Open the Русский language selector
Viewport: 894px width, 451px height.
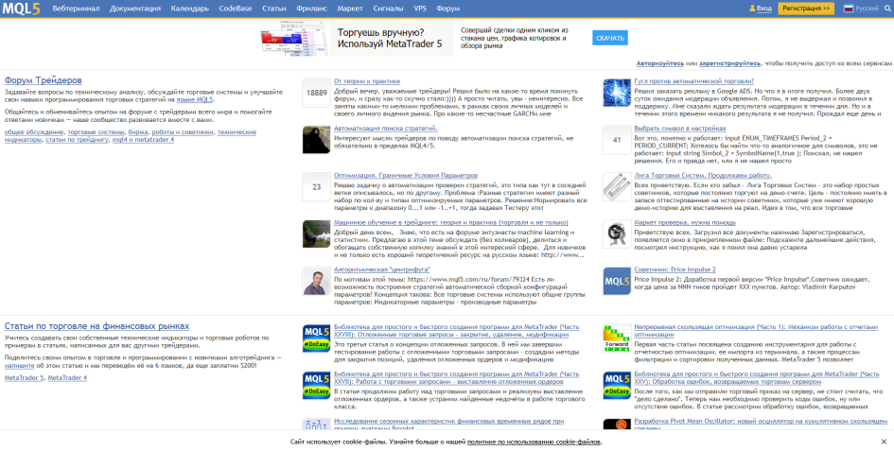[868, 9]
